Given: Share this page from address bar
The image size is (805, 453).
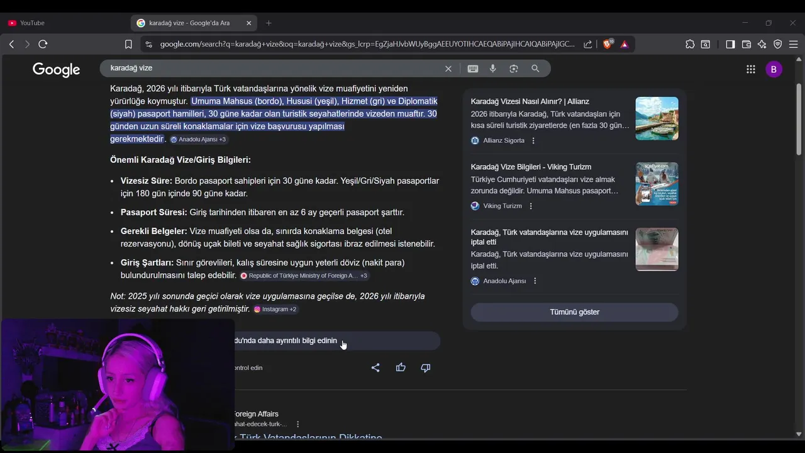Looking at the screenshot, I should [587, 44].
